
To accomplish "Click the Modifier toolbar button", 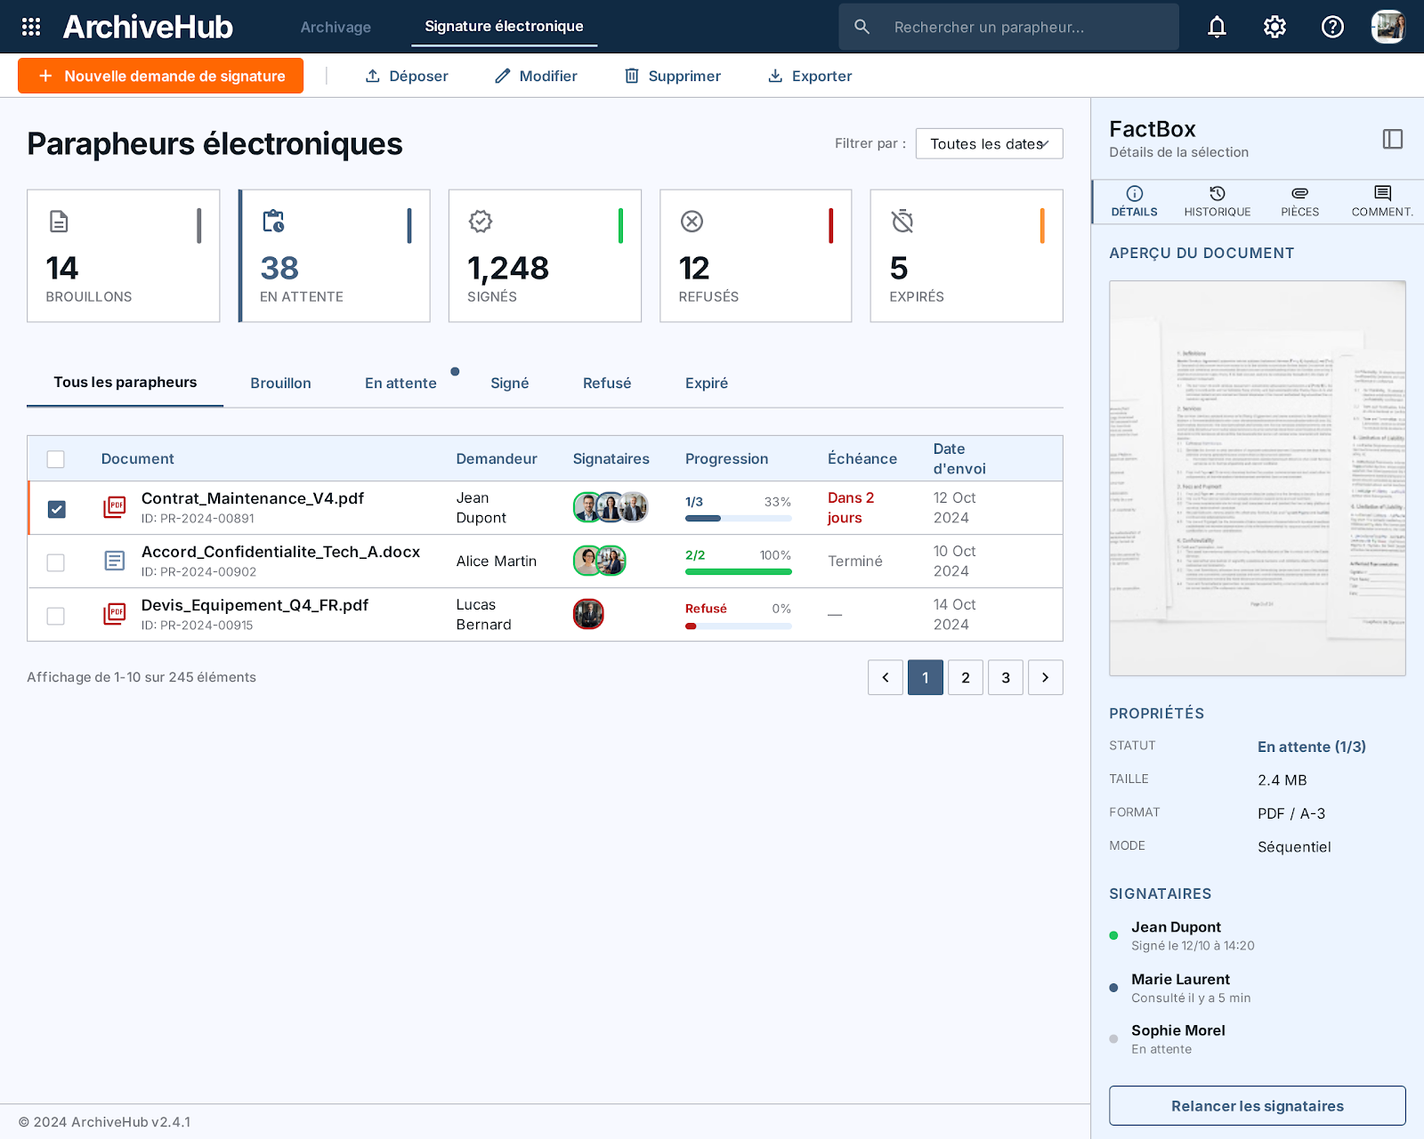I will (537, 76).
